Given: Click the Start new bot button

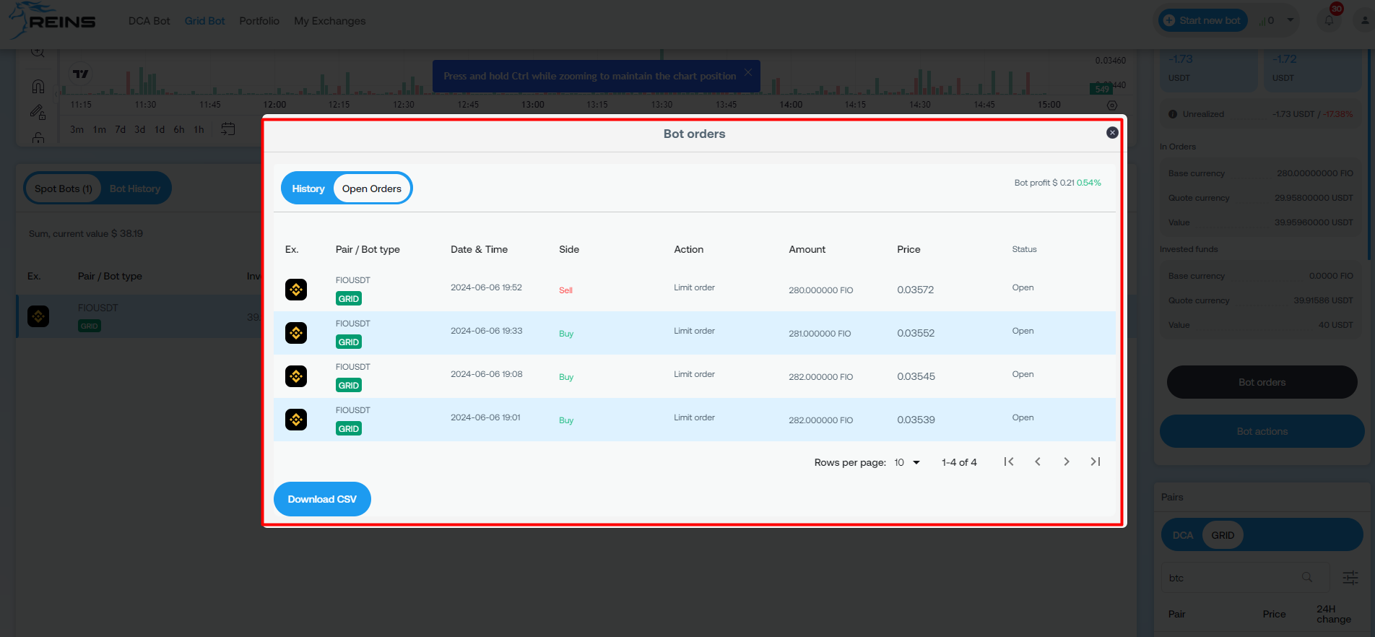Looking at the screenshot, I should click(x=1202, y=20).
